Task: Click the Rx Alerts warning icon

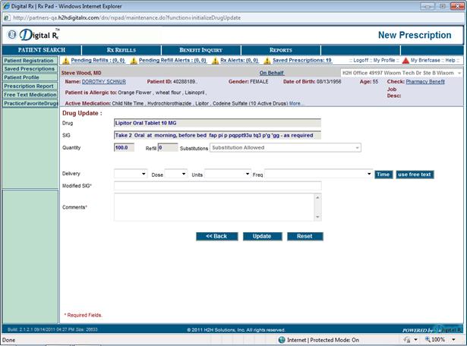Action: click(x=216, y=60)
